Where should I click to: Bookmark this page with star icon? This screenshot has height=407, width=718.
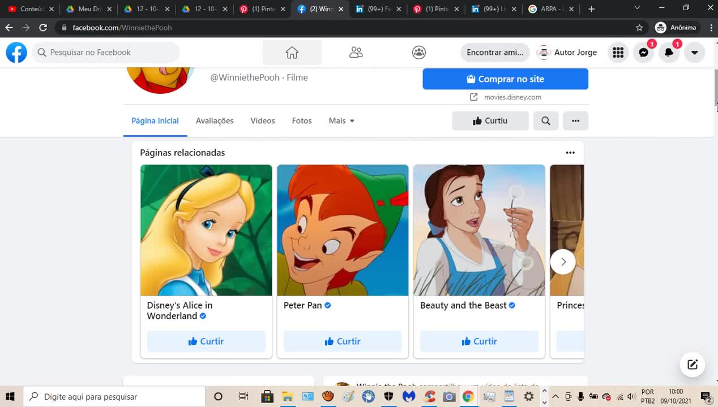(639, 27)
